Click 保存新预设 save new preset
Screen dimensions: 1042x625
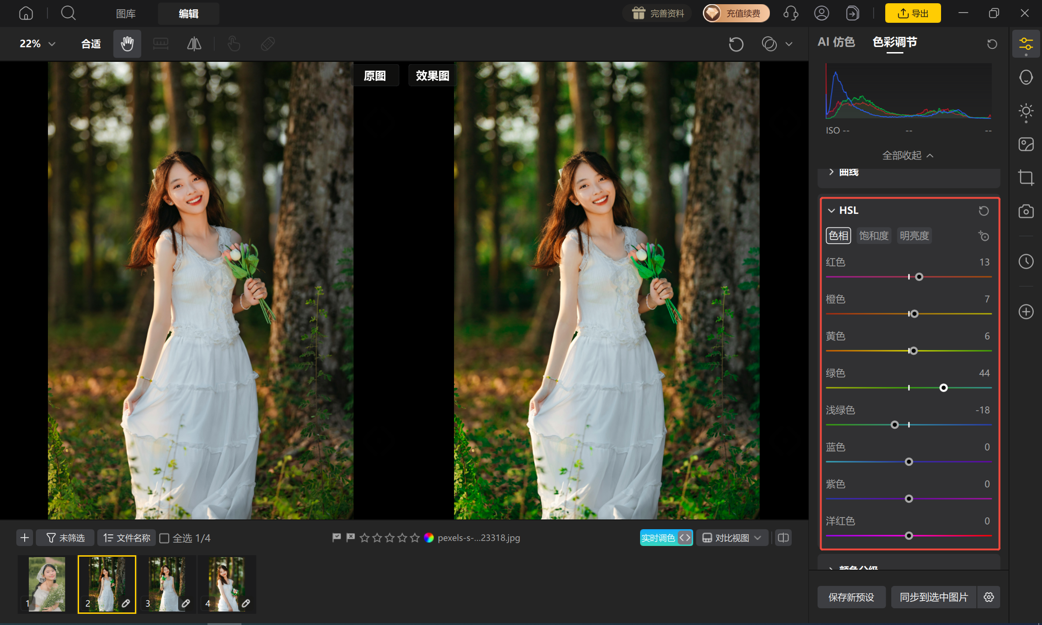851,597
